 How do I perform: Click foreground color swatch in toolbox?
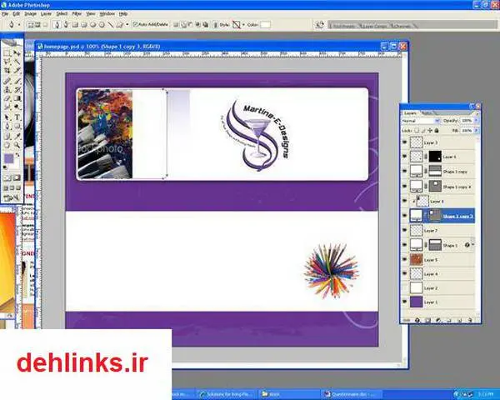8,158
